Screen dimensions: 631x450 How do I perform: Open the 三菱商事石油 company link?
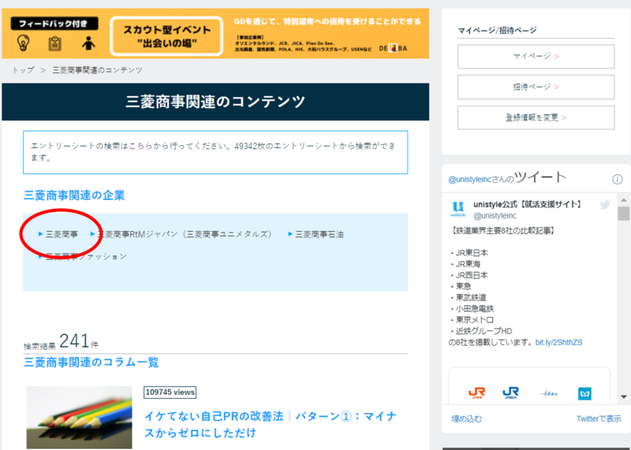pos(319,234)
